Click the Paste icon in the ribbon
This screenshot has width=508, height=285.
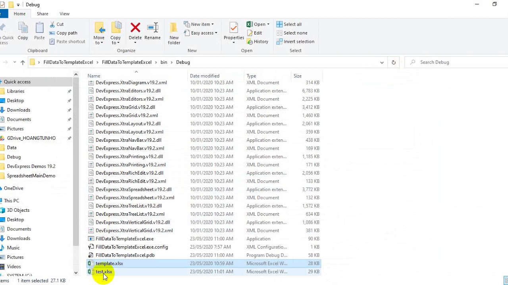pos(39,28)
